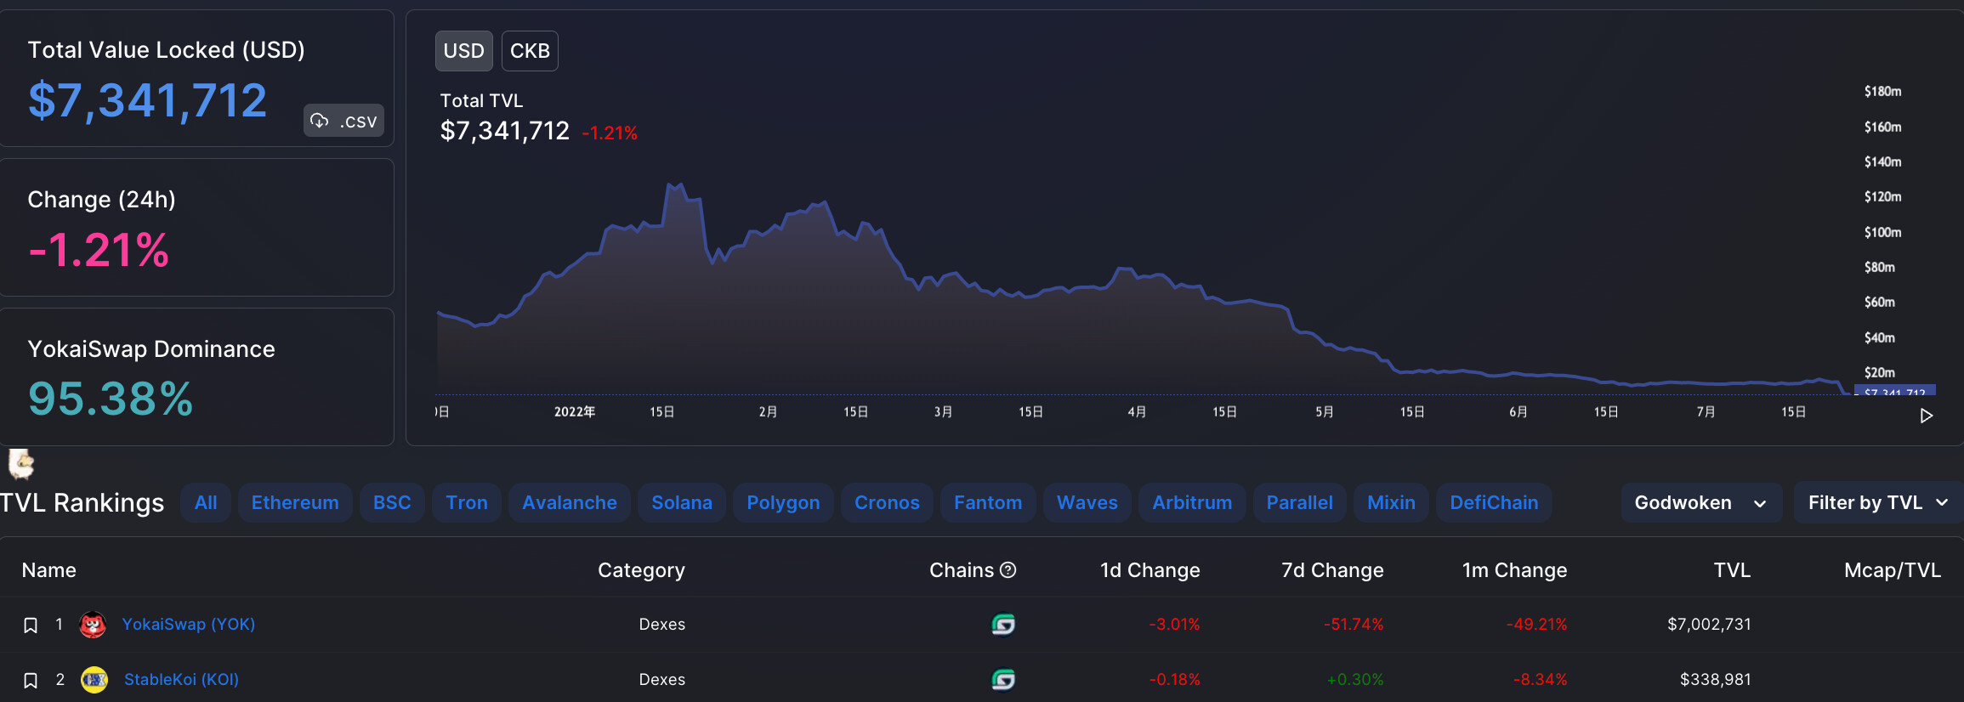Image resolution: width=1964 pixels, height=702 pixels.
Task: Bookmark the YokaiSwap row
Action: pyautogui.click(x=31, y=626)
